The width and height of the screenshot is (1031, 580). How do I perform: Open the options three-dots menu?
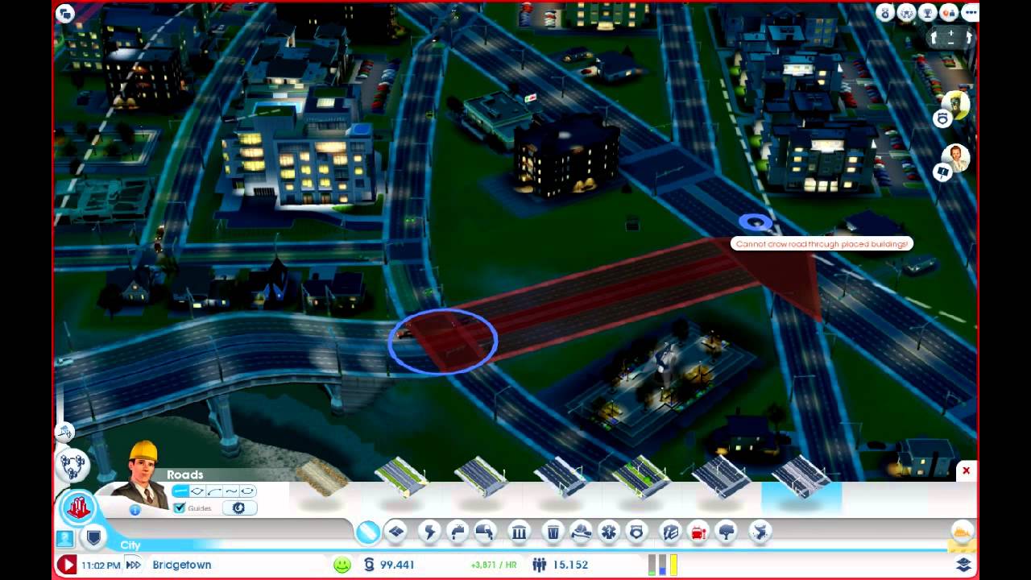(x=970, y=13)
